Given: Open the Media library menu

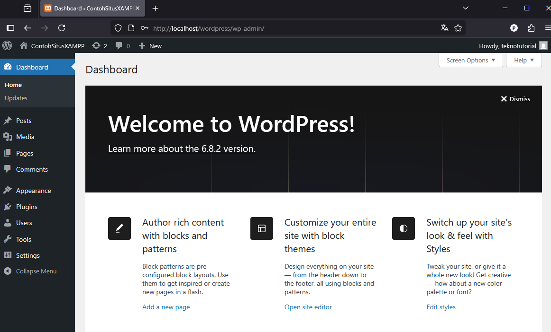Looking at the screenshot, I should [x=37, y=137].
